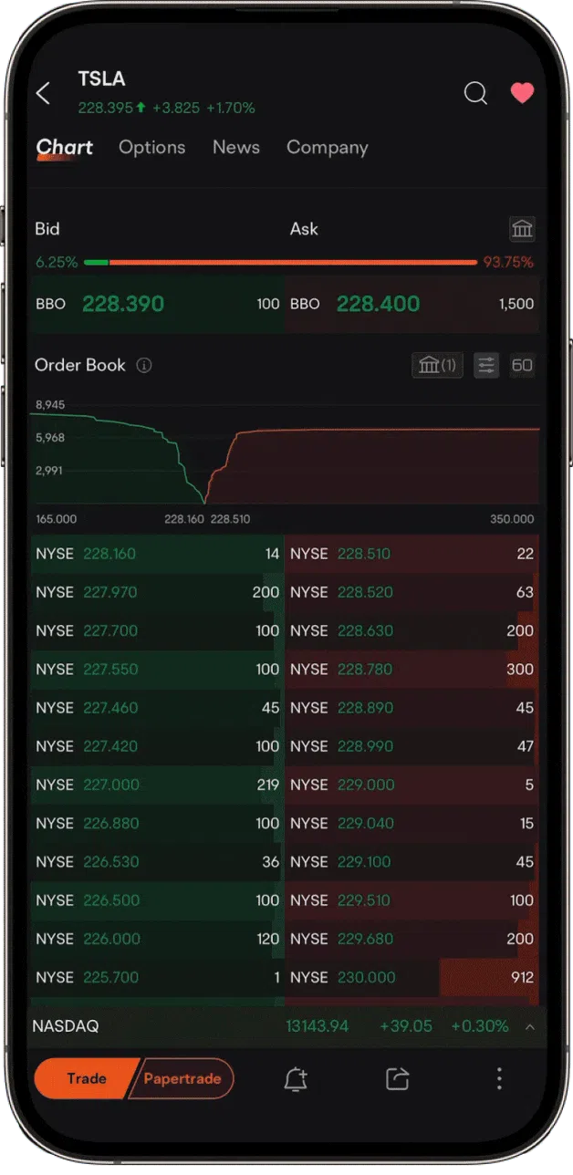The height and width of the screenshot is (1175, 573).
Task: Tap the exchange bank icon beside Ask
Action: coord(522,229)
